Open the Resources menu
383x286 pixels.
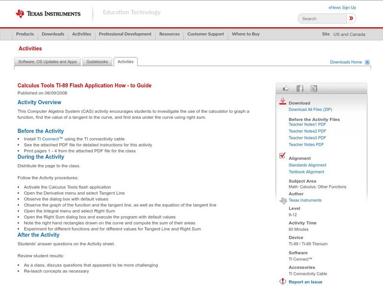[x=169, y=34]
